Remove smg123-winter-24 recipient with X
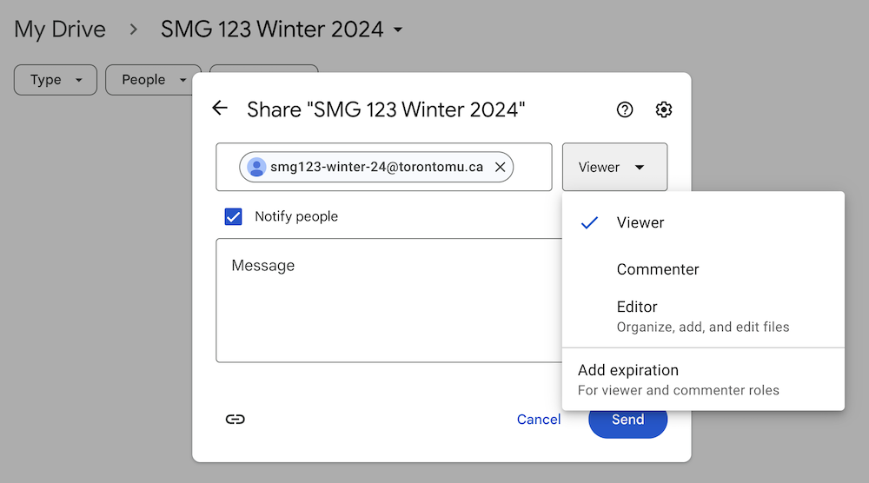The height and width of the screenshot is (483, 869). [501, 168]
